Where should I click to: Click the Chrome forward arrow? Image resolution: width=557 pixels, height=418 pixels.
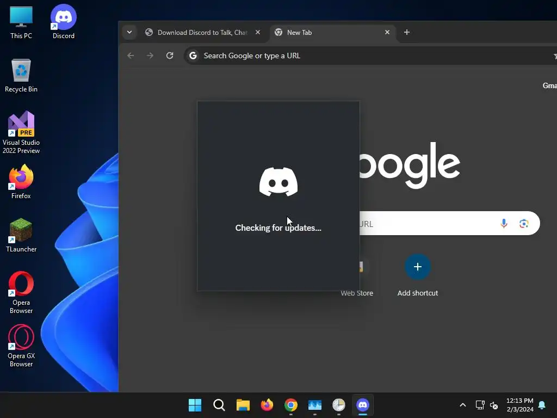point(150,56)
